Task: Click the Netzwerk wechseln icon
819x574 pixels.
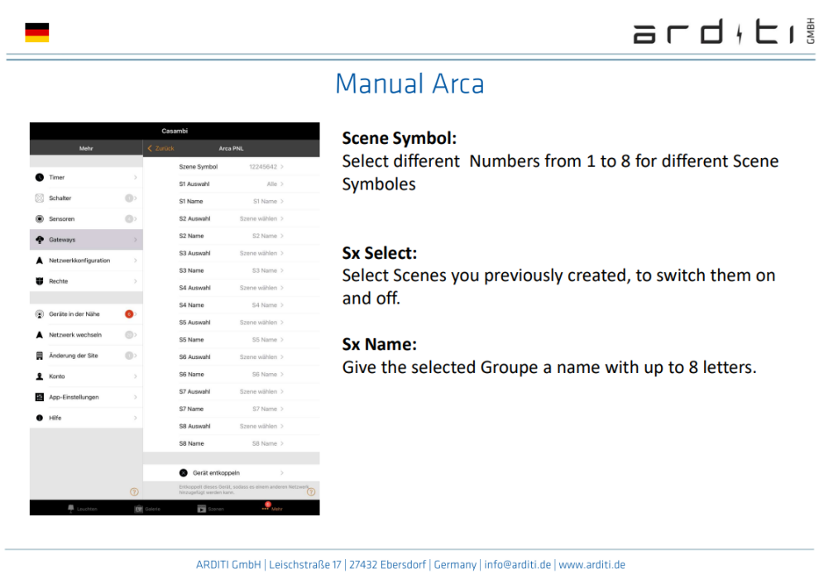Action: pos(40,335)
